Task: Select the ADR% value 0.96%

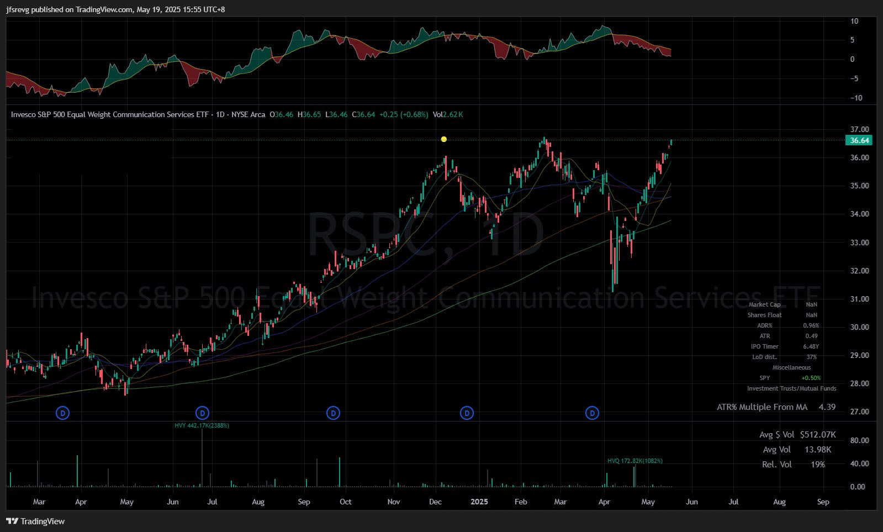Action: (x=811, y=325)
